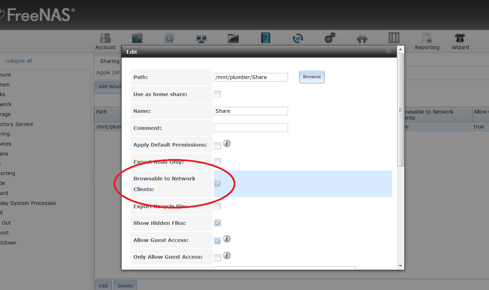Viewport: 489px width, 290px height.
Task: Uncheck the Show Hidden Files checkbox
Action: click(x=217, y=223)
